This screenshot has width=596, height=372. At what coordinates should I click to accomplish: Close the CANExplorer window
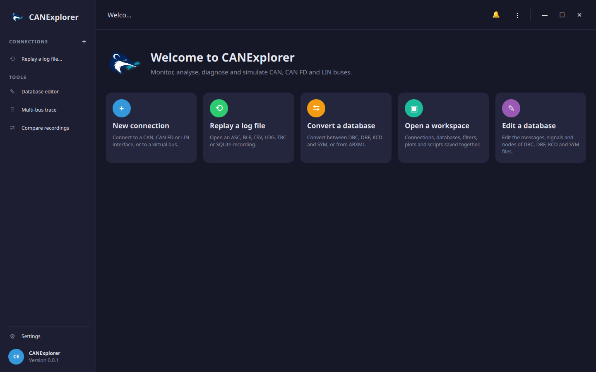pyautogui.click(x=579, y=15)
